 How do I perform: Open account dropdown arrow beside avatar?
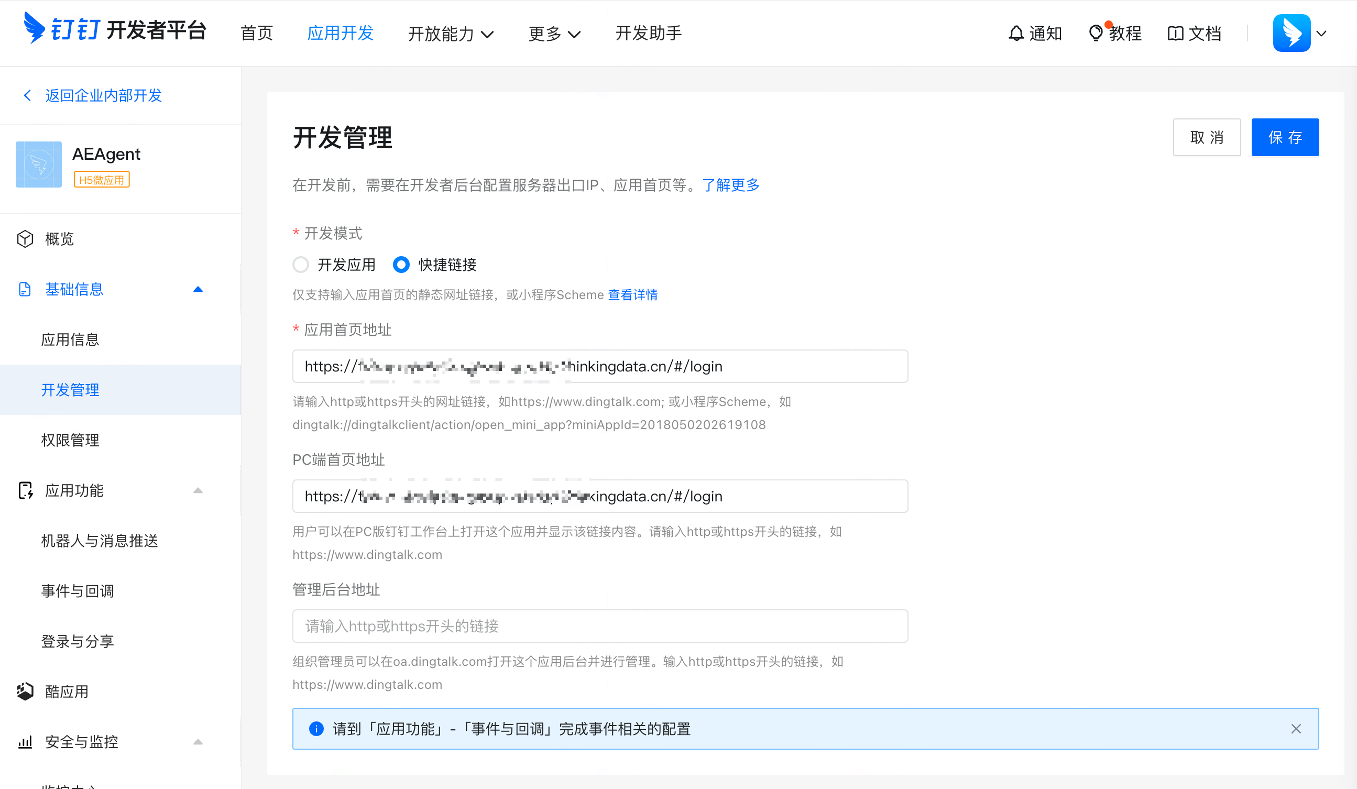click(1321, 34)
